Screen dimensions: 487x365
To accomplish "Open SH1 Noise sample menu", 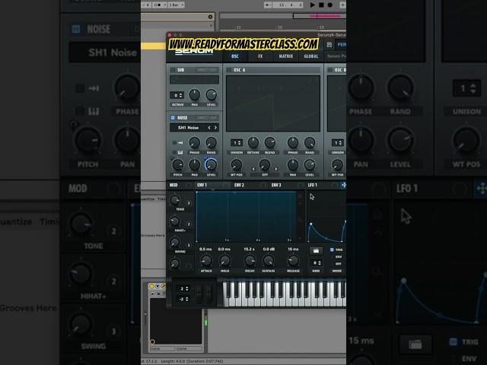I will click(x=188, y=128).
